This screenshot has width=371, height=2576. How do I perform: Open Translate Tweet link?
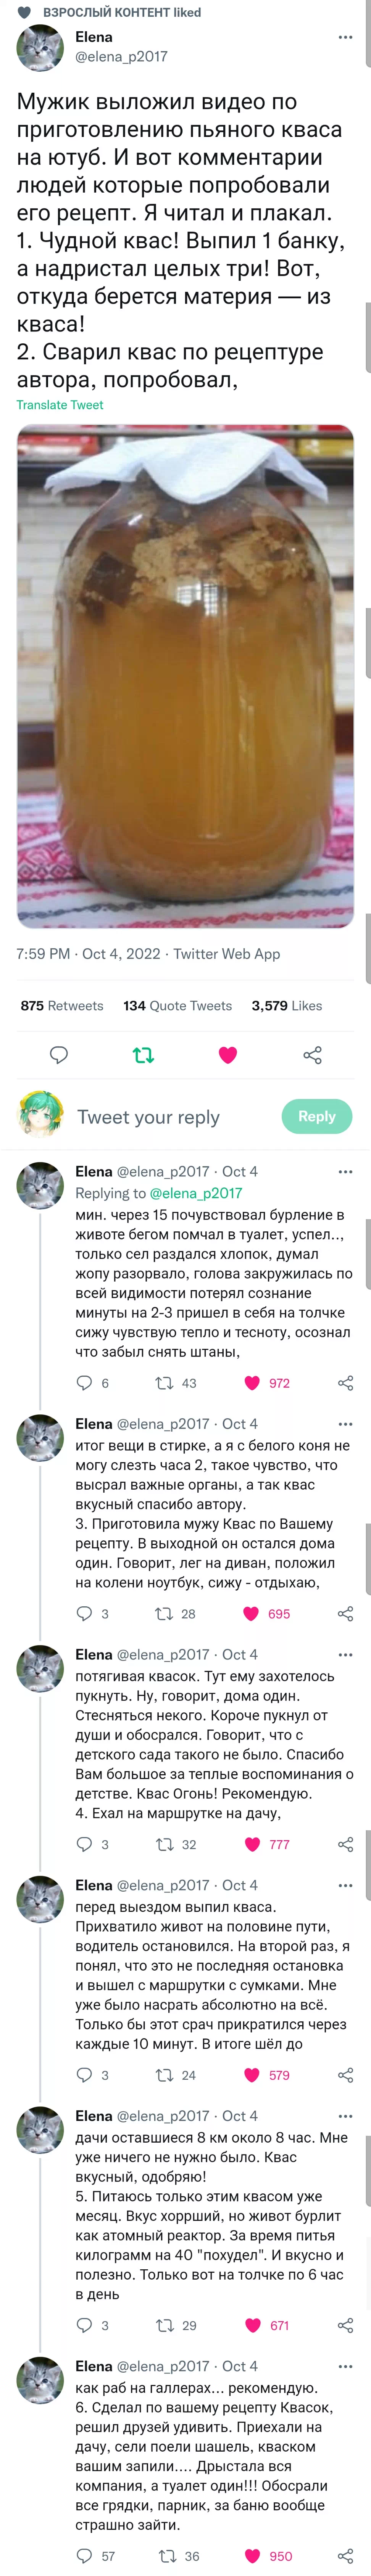click(x=60, y=405)
